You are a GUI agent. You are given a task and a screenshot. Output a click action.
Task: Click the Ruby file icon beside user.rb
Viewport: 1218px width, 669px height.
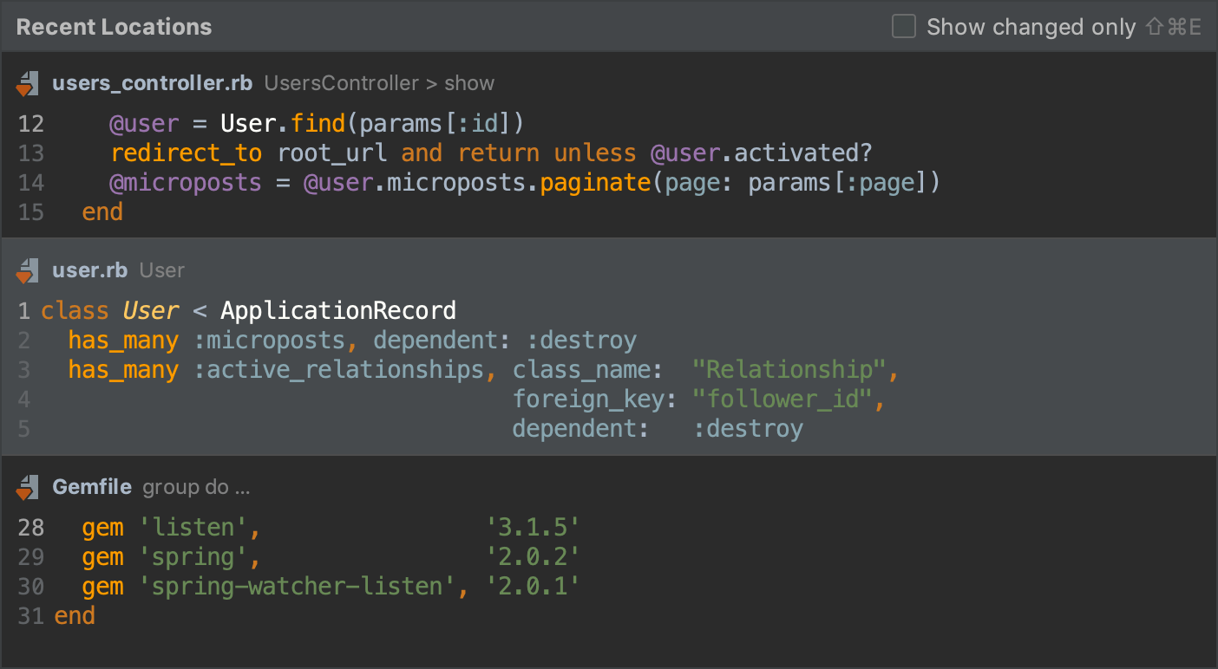point(27,270)
